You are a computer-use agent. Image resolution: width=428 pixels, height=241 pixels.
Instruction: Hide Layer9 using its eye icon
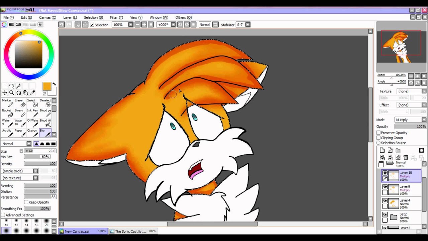385,187
